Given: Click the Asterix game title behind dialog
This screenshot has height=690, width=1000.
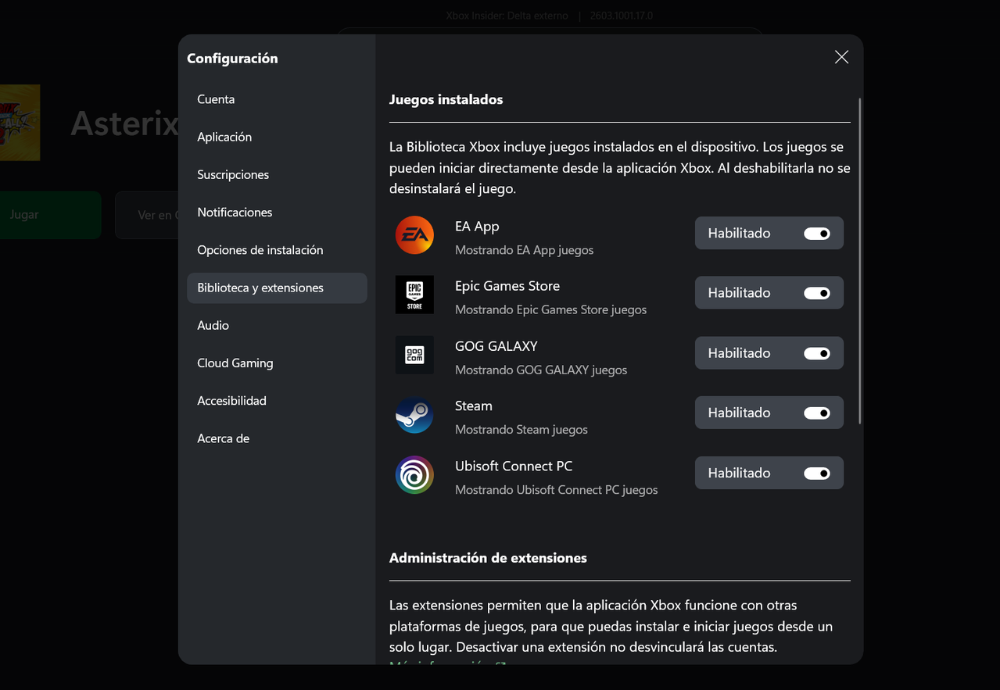Looking at the screenshot, I should tap(125, 123).
